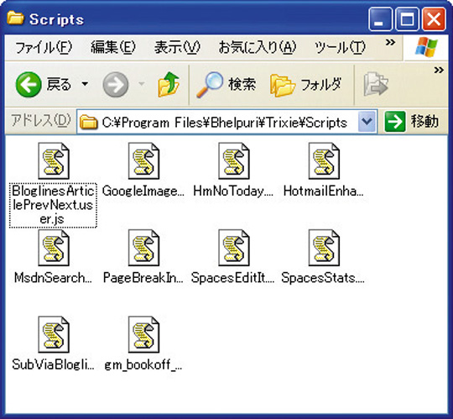The image size is (453, 419).
Task: Open the お気に入り(A) menu
Action: (x=258, y=47)
